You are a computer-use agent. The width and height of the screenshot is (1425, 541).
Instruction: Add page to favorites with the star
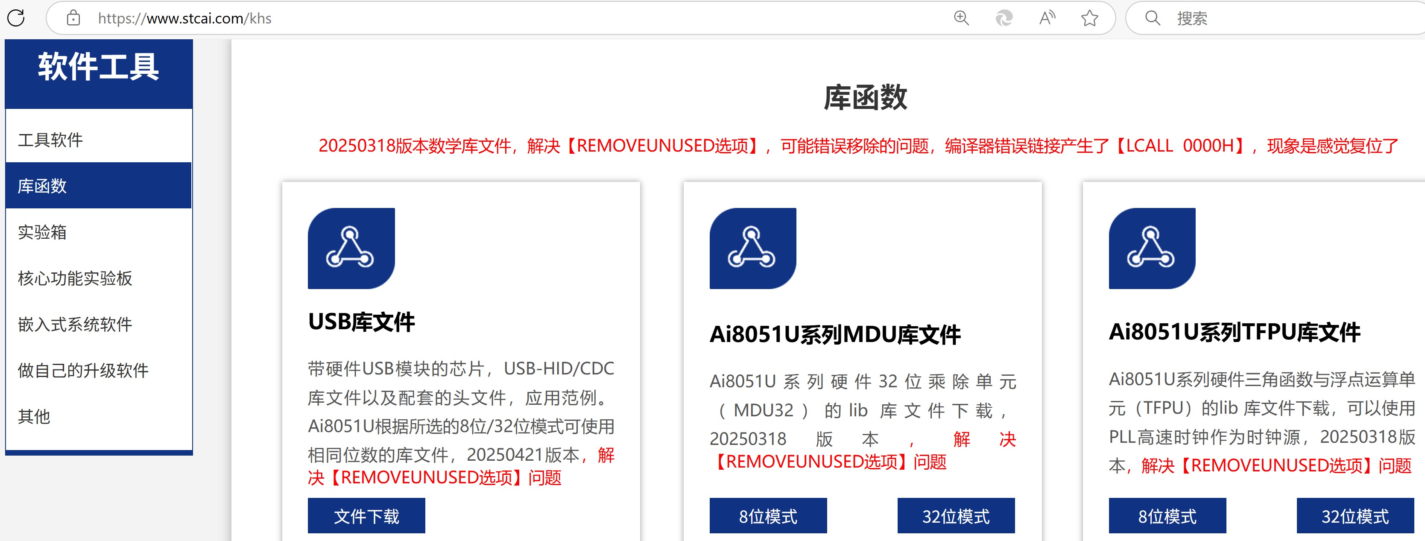click(1090, 18)
